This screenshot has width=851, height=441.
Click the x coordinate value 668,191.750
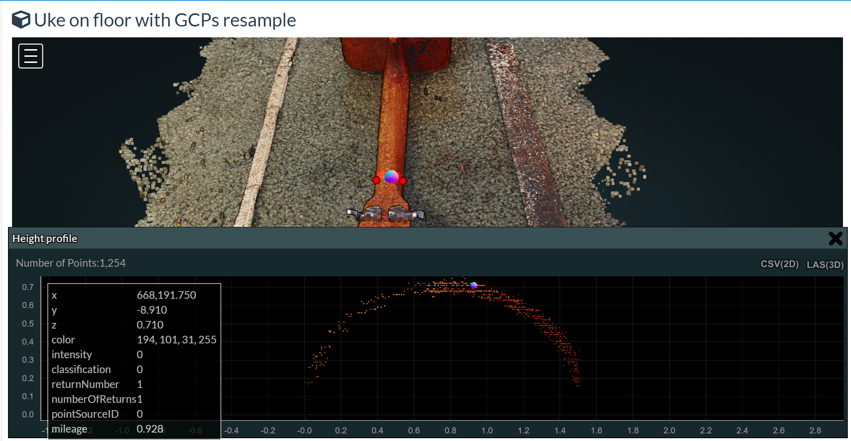point(166,295)
